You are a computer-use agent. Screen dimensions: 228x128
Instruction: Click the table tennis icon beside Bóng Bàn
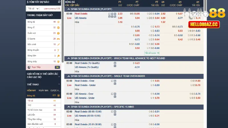[58, 56]
